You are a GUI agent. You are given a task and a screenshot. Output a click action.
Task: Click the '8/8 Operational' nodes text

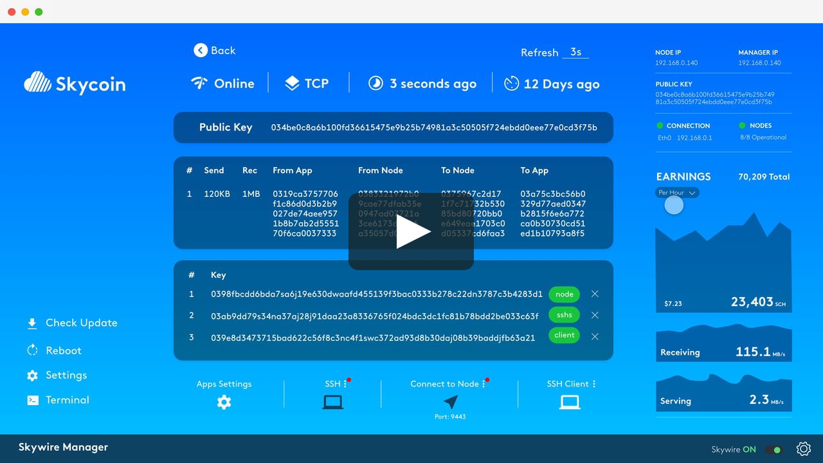point(763,137)
